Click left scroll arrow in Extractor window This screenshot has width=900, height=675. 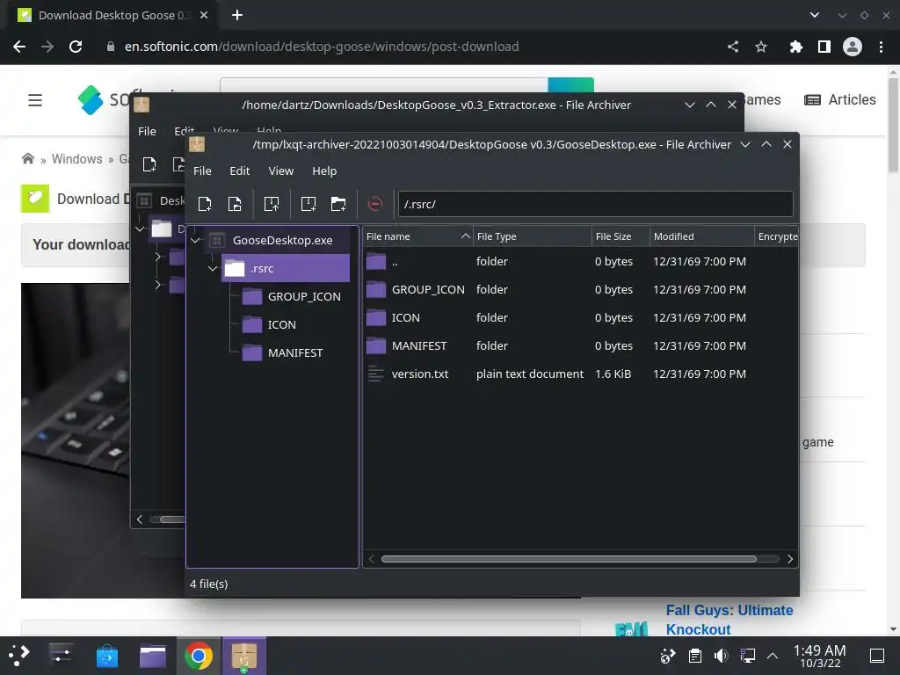[x=140, y=519]
